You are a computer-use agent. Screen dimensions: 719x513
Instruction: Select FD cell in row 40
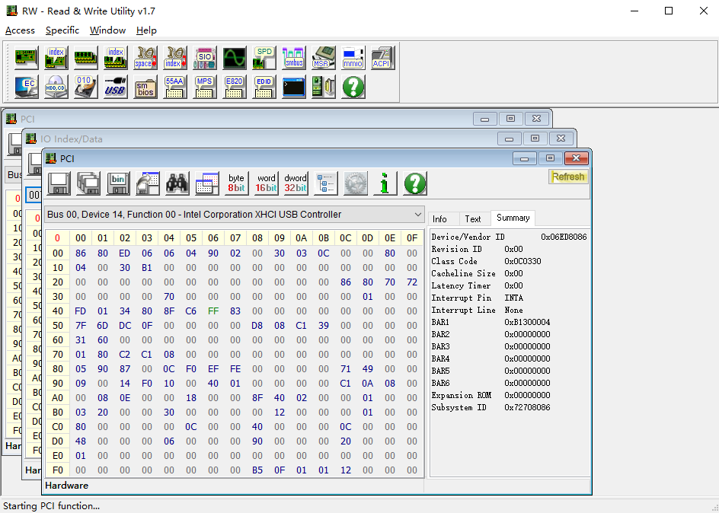pos(80,311)
